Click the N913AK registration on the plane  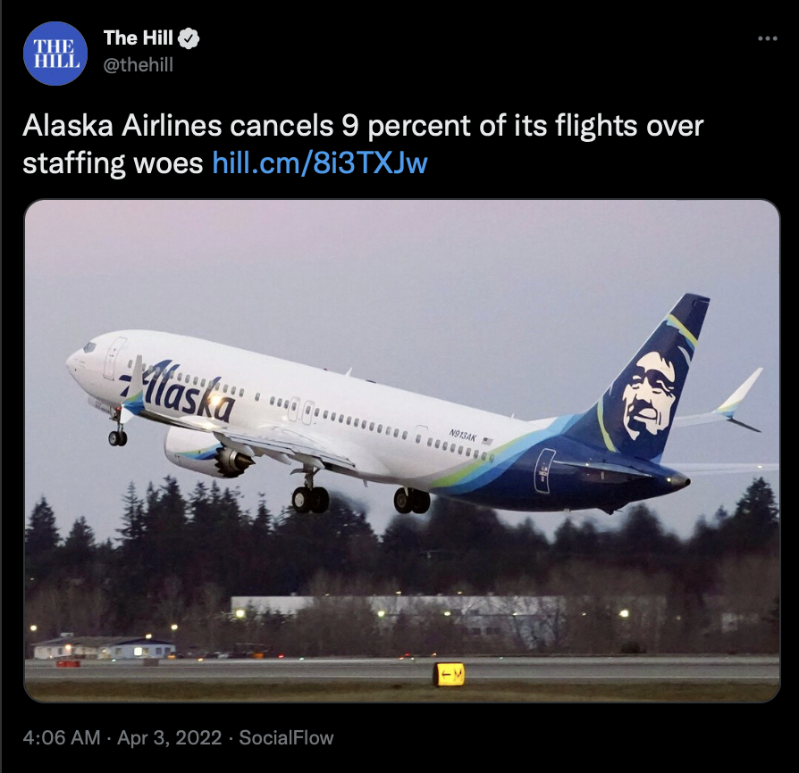[x=463, y=435]
